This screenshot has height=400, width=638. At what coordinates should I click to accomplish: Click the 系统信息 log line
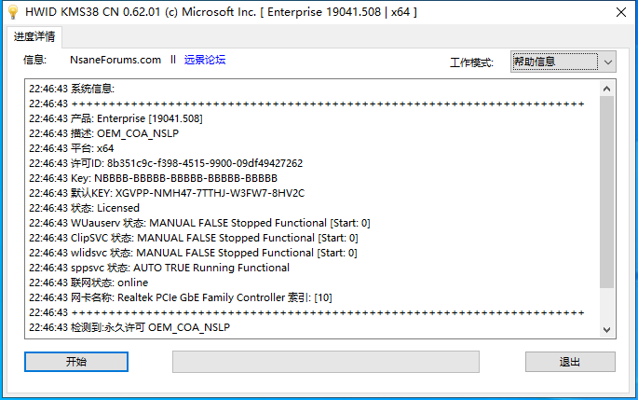72,89
